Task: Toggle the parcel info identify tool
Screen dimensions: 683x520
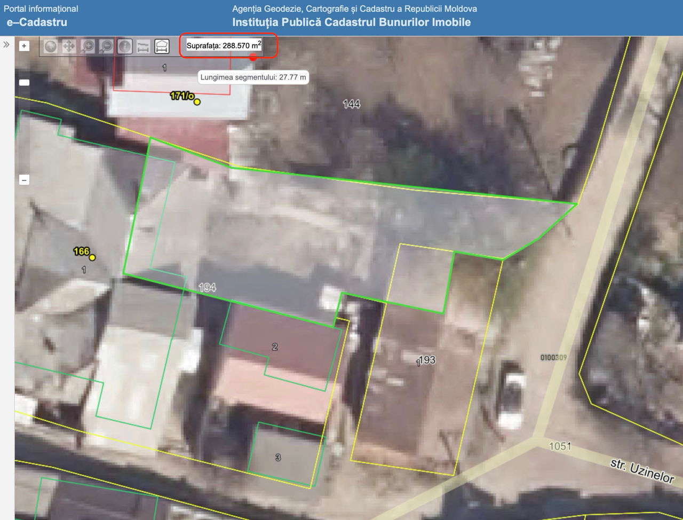Action: point(125,46)
